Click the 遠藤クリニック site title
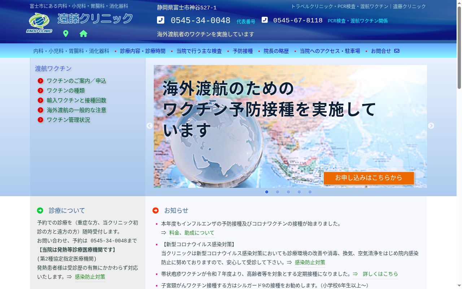462x289 pixels. click(x=95, y=18)
